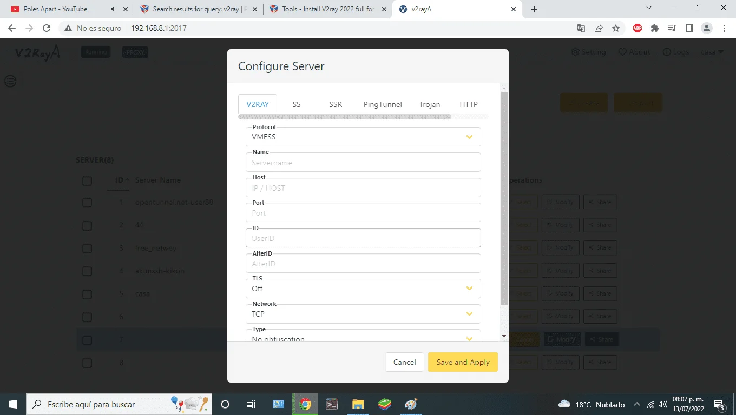Select the PingTunnel tab
Viewport: 736px width, 415px height.
(x=383, y=104)
